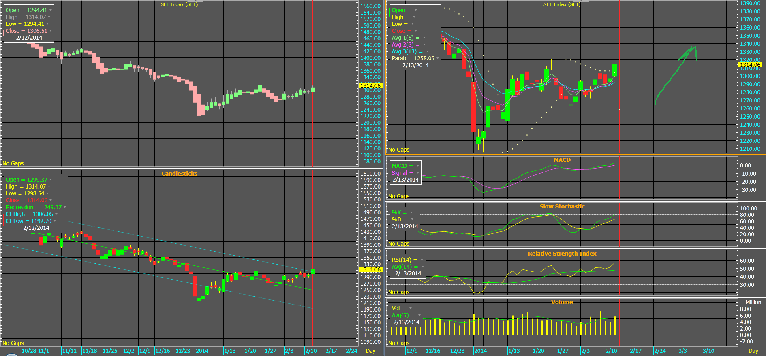Expand the Avg 2(8) dropdown arrow
Screen dimensions: 766x356
pos(424,44)
